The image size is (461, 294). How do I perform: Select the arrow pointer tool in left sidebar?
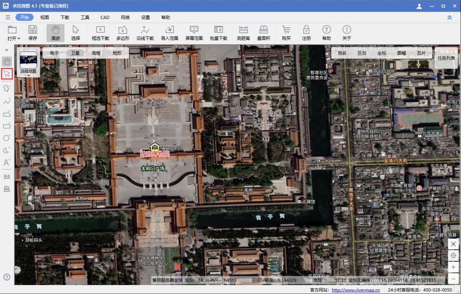7,74
